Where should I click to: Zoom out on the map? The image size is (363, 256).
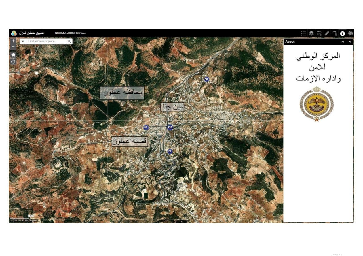click(x=13, y=46)
